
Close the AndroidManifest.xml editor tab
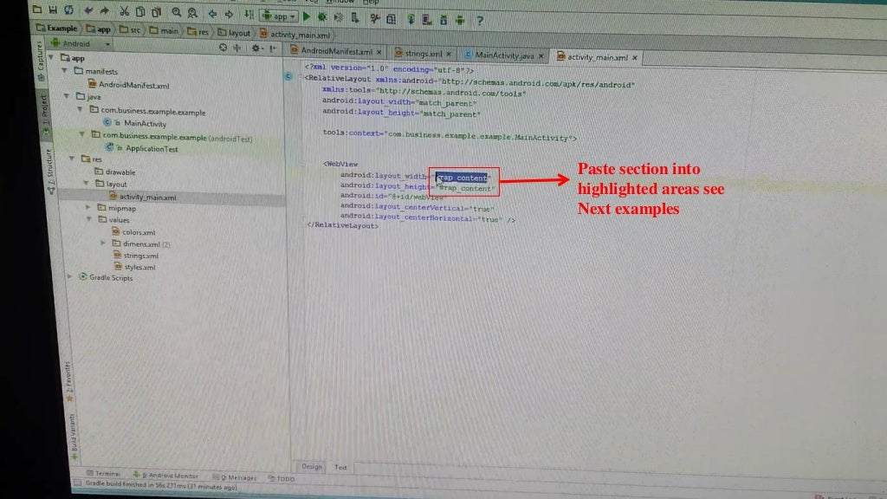click(x=379, y=52)
